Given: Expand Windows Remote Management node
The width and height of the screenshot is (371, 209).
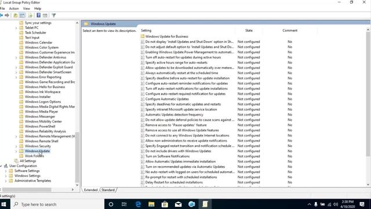Looking at the screenshot, I should pyautogui.click(x=16, y=136).
